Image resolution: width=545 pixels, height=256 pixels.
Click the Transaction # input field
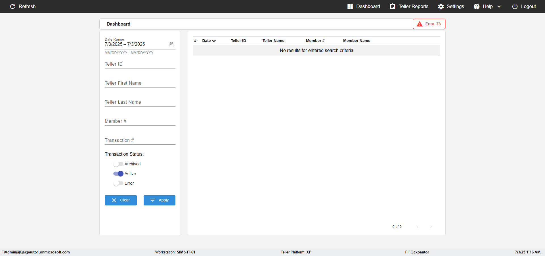pyautogui.click(x=140, y=140)
